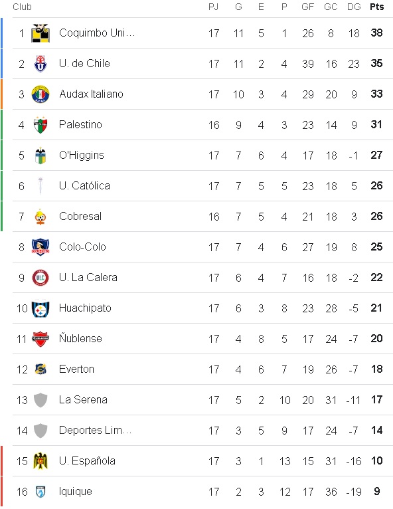Select the U. Española eagle crest
This screenshot has height=509, width=393.
(40, 461)
